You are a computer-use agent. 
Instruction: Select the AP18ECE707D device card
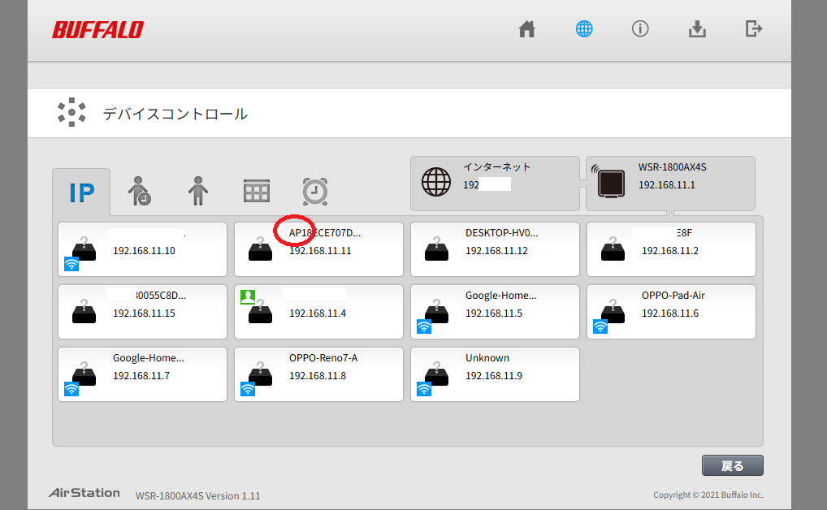[318, 249]
